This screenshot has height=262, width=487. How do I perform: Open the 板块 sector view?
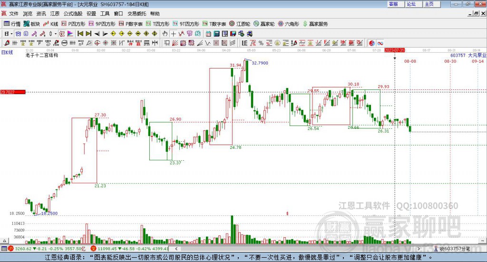(32, 24)
